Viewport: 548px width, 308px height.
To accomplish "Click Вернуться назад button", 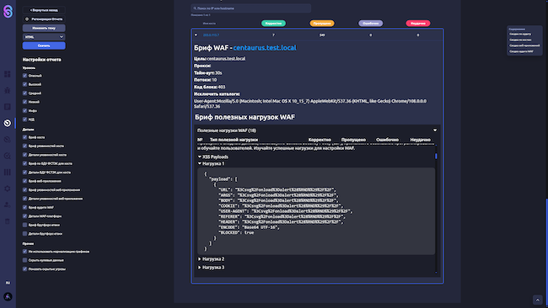I will tap(44, 10).
